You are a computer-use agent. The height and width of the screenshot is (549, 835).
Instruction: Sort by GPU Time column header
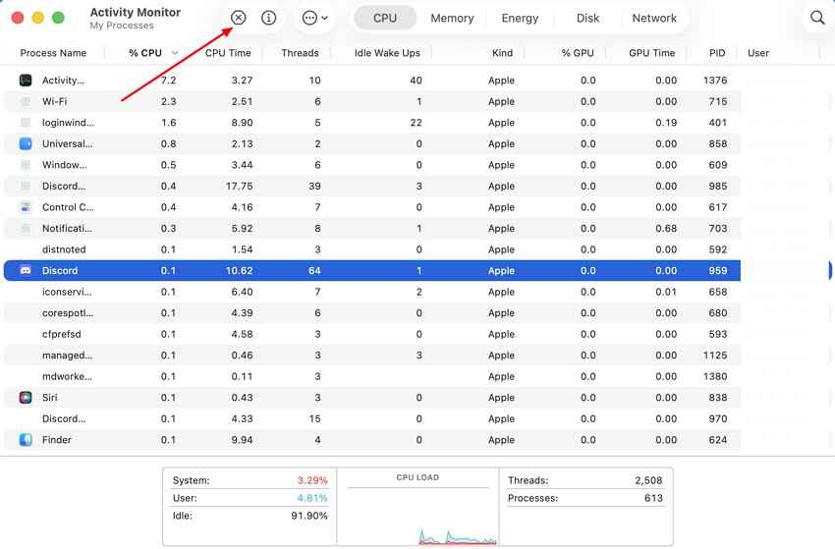(x=652, y=53)
